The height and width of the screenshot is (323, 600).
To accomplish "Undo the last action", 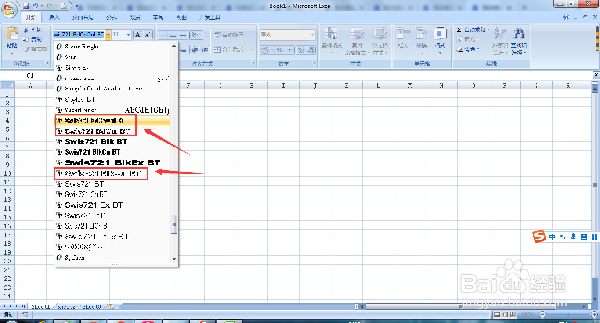I will [x=35, y=6].
